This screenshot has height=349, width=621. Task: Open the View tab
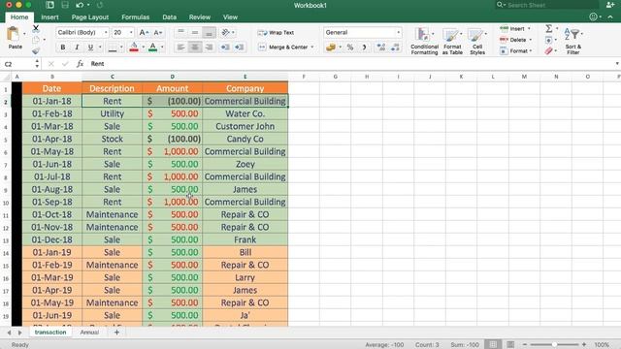pyautogui.click(x=230, y=17)
